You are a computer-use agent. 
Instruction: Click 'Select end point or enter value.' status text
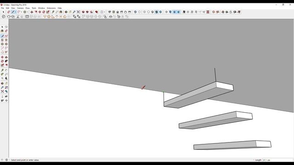[25, 160]
